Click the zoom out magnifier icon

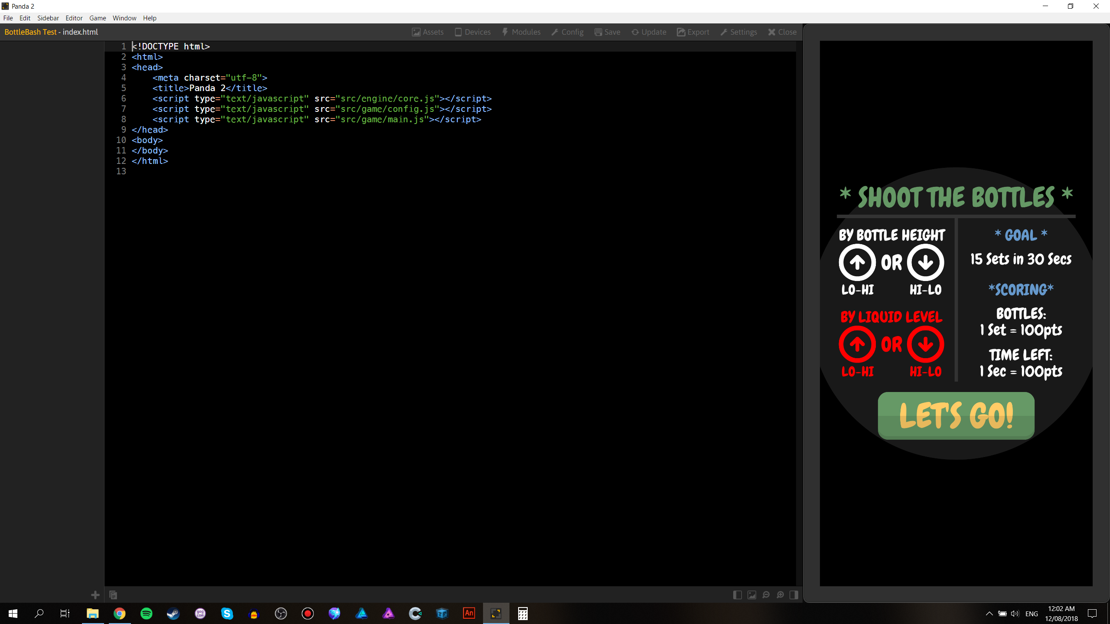tap(766, 595)
